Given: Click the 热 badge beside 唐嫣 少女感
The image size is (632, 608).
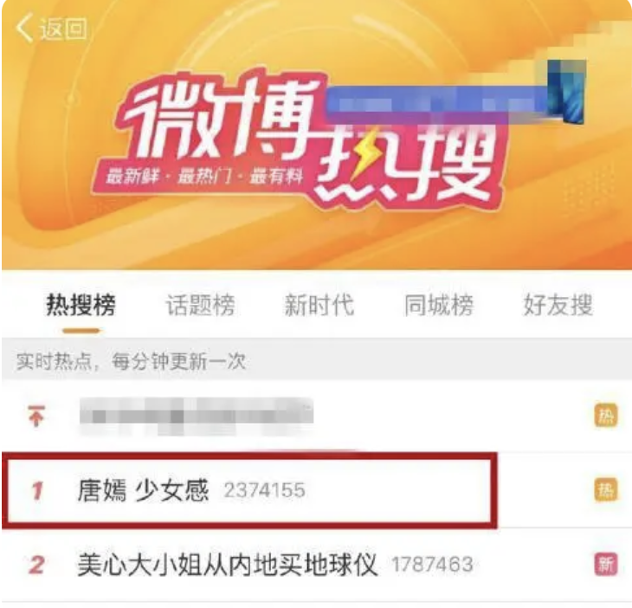Looking at the screenshot, I should coord(605,490).
